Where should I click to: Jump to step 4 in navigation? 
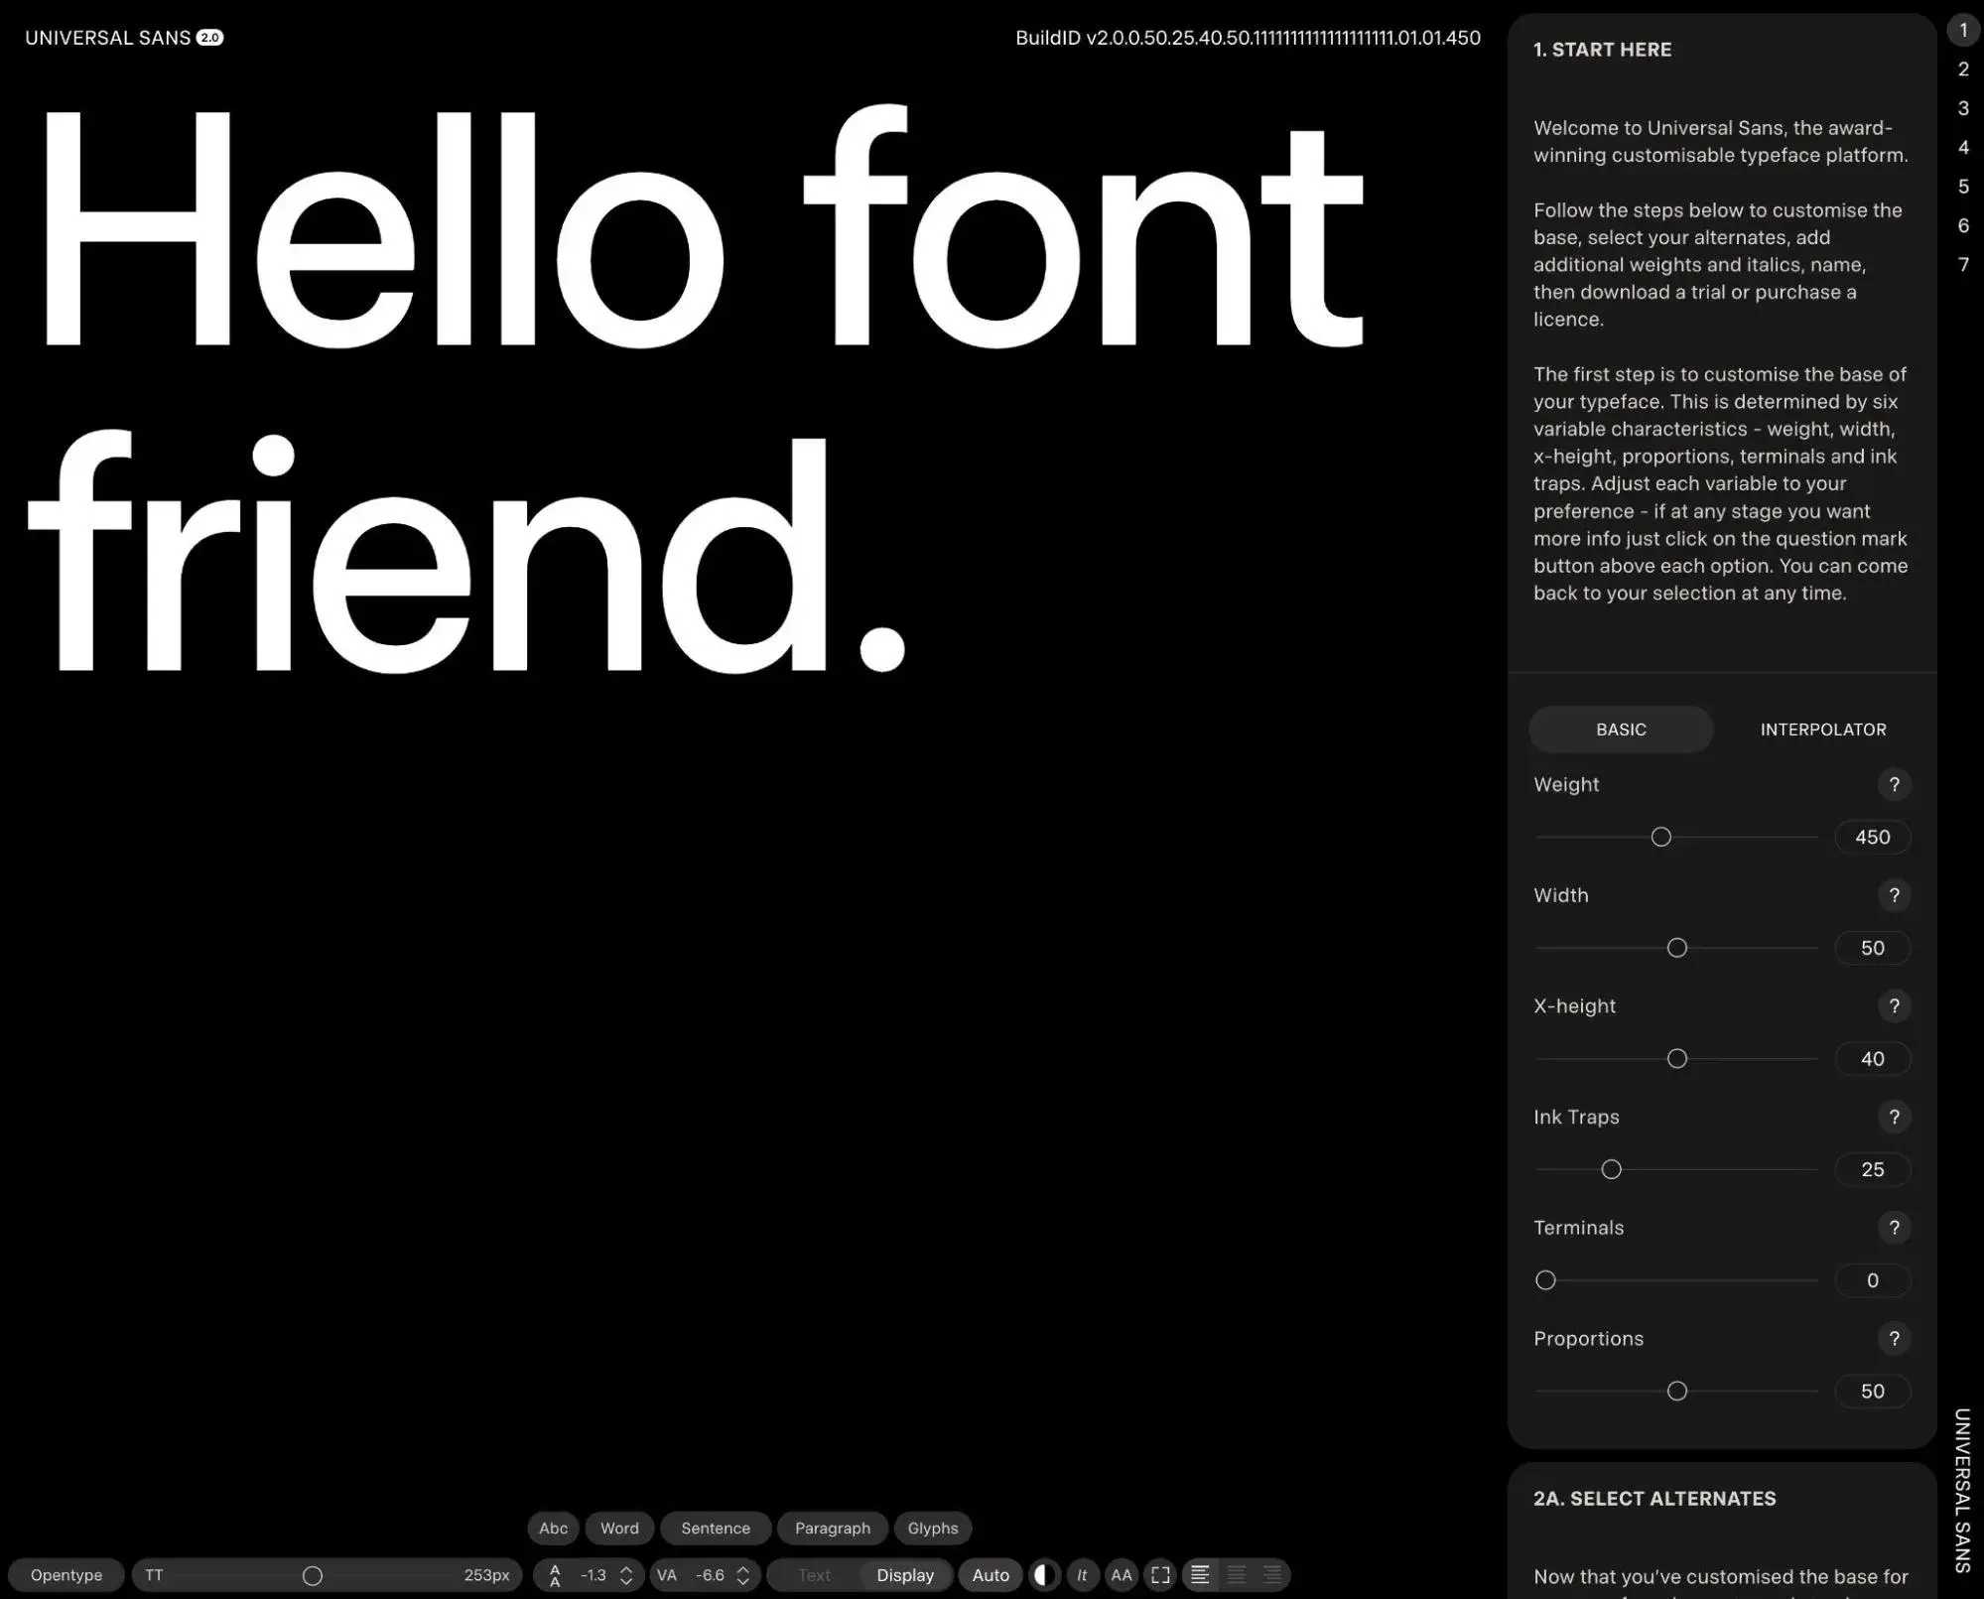pos(1962,148)
